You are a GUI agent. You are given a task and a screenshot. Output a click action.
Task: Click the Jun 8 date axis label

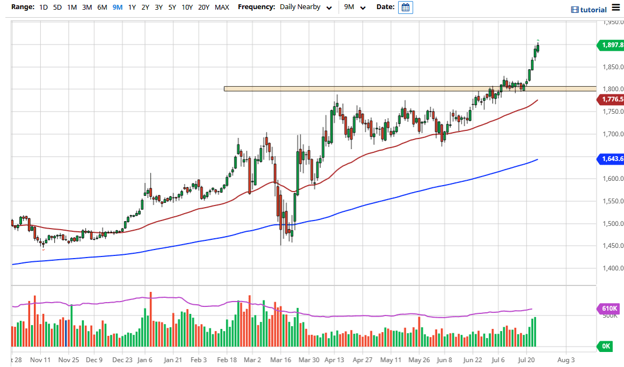(x=444, y=360)
